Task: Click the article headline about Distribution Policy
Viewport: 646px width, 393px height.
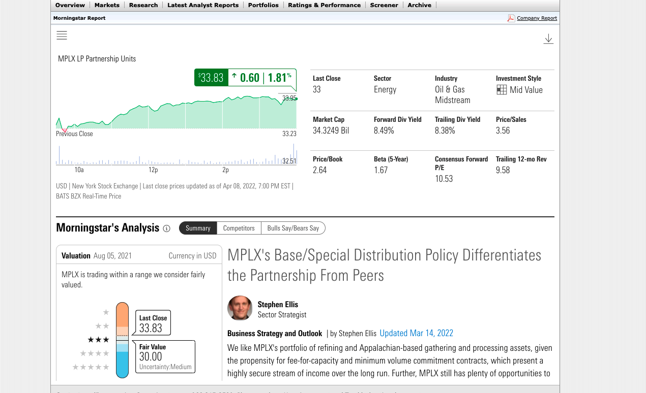Action: click(x=385, y=265)
